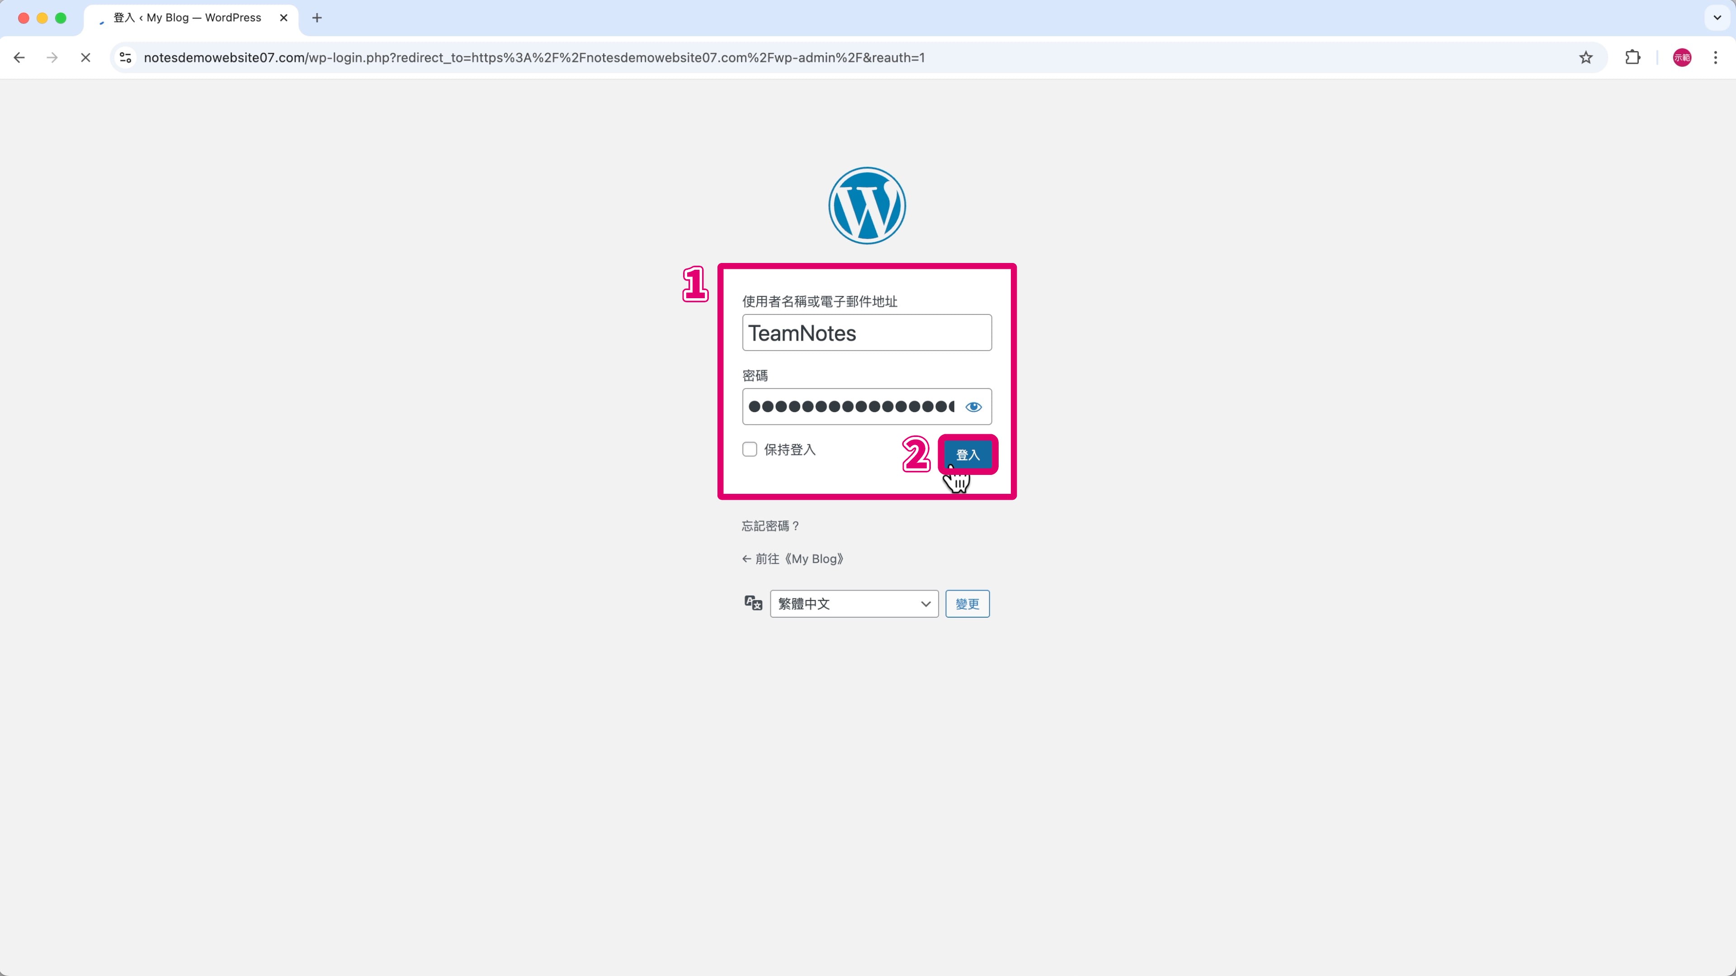Show password with the eye icon
Viewport: 1736px width, 976px height.
coord(973,407)
